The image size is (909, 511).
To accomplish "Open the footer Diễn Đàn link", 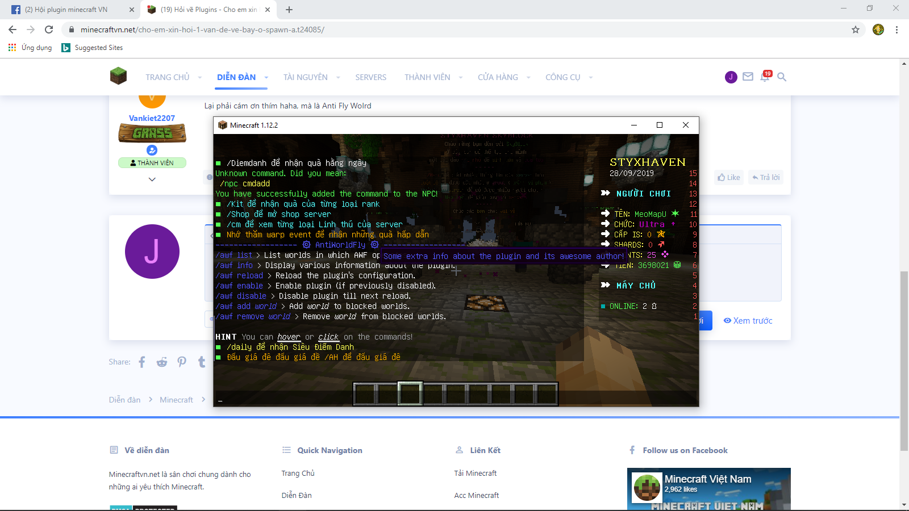I will (297, 495).
